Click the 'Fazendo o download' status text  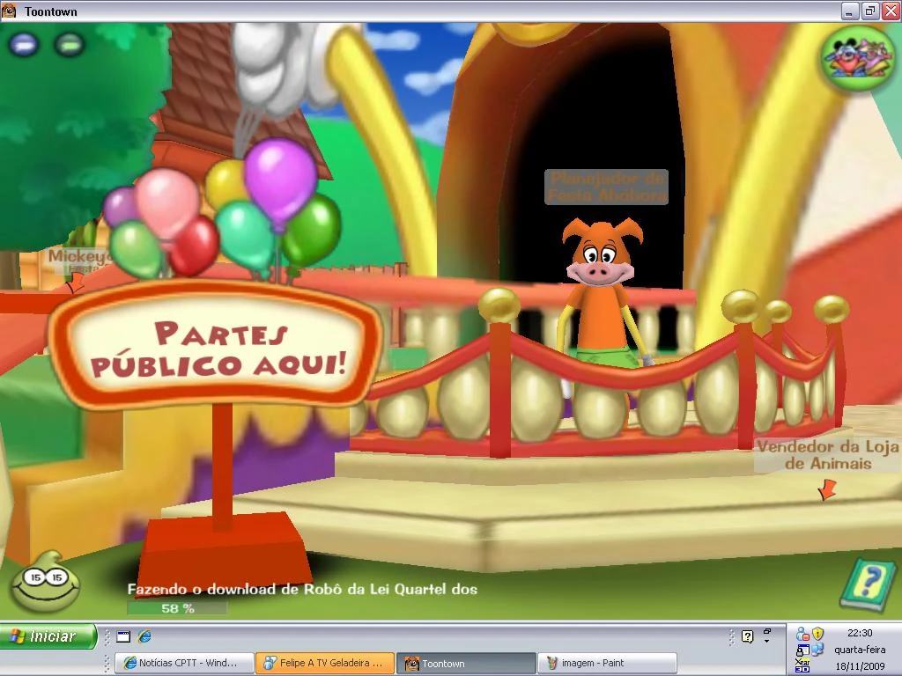click(x=302, y=589)
